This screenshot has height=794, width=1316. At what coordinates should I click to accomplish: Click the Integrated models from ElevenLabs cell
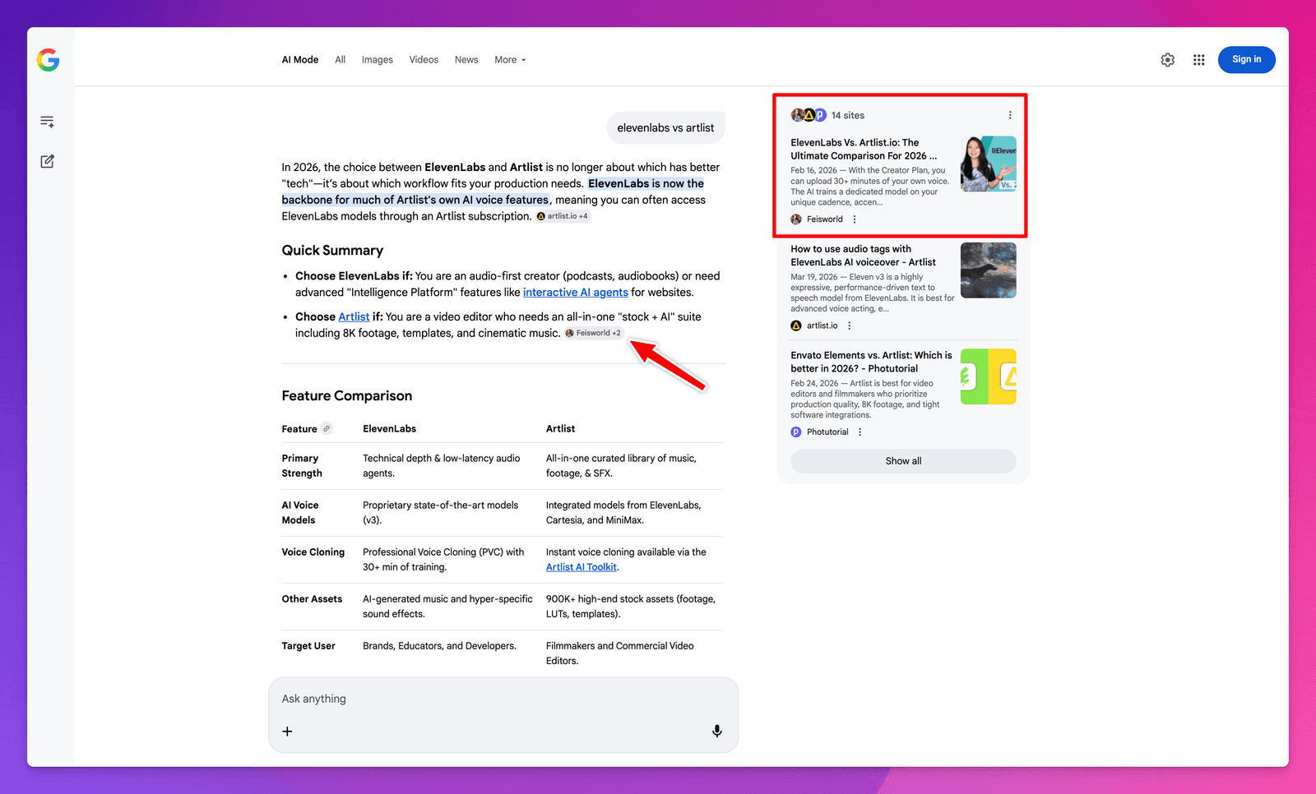tap(623, 513)
